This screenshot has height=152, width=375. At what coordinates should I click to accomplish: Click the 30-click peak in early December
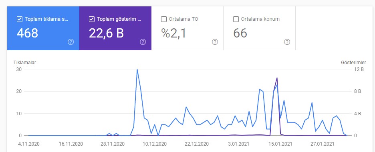pyautogui.click(x=137, y=69)
